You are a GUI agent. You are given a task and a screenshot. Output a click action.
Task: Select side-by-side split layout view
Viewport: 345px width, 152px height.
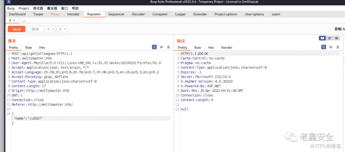322,38
